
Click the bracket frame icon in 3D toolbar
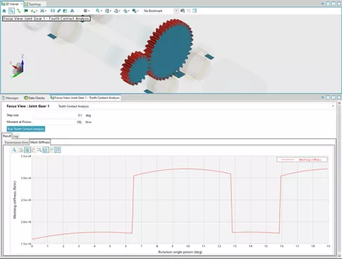click(x=53, y=11)
